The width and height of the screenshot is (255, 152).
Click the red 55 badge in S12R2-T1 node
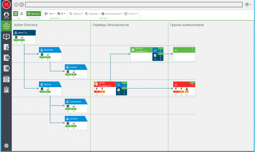97,92
